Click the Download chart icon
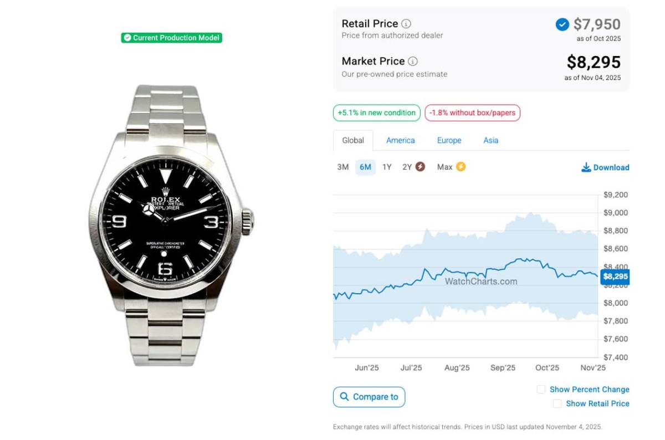This screenshot has height=440, width=665. coord(586,167)
